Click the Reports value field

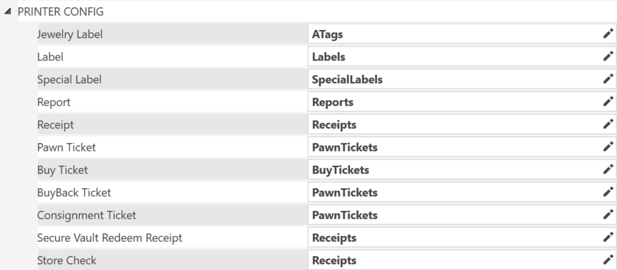[x=462, y=102]
